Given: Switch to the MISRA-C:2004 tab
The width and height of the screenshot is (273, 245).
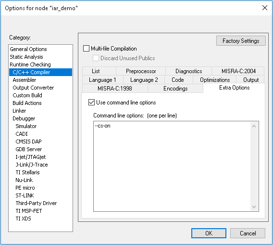Looking at the screenshot, I should point(238,71).
